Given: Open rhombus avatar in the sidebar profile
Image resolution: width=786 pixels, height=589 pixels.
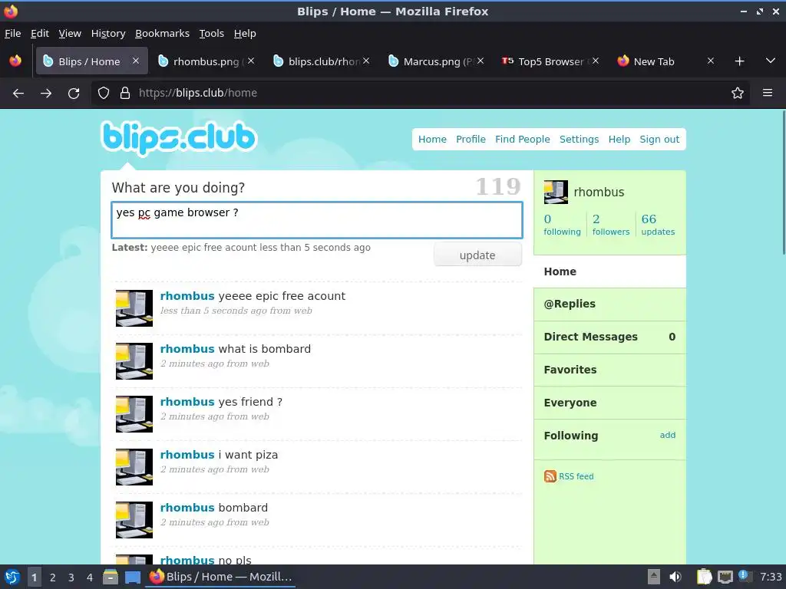Looking at the screenshot, I should coord(556,192).
